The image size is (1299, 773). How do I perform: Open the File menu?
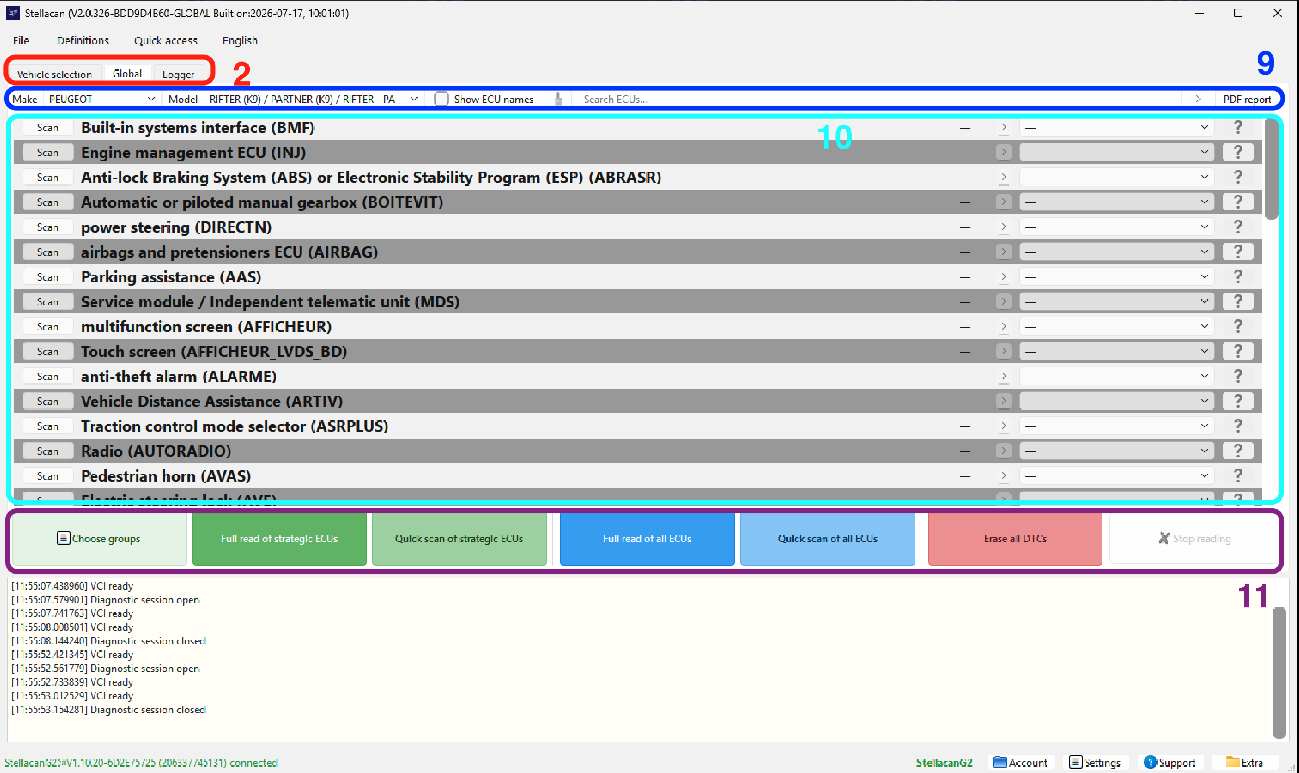(x=21, y=41)
